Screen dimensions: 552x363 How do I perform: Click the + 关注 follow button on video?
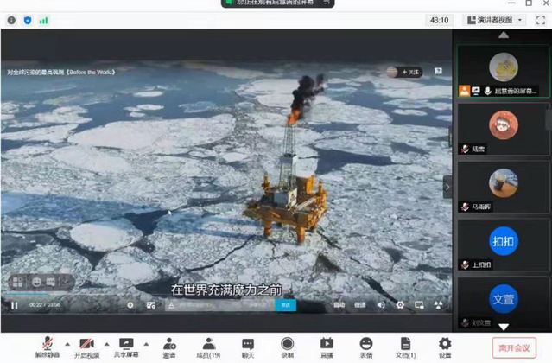click(x=410, y=73)
